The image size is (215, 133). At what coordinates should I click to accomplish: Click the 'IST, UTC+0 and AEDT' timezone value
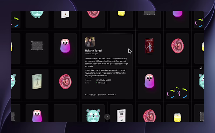tap(104, 80)
